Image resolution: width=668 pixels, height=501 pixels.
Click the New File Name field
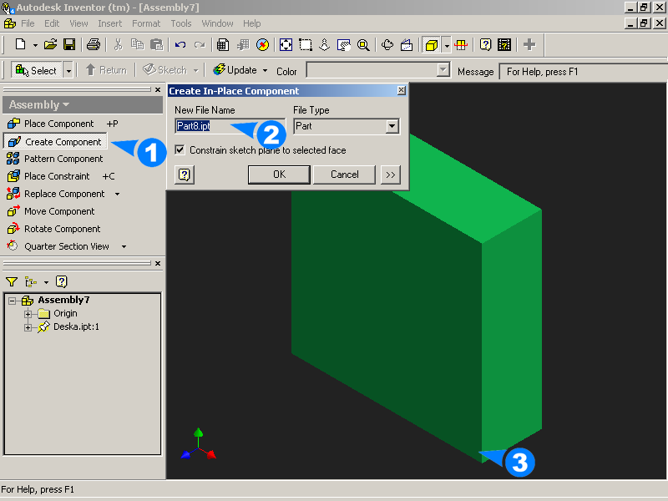230,126
